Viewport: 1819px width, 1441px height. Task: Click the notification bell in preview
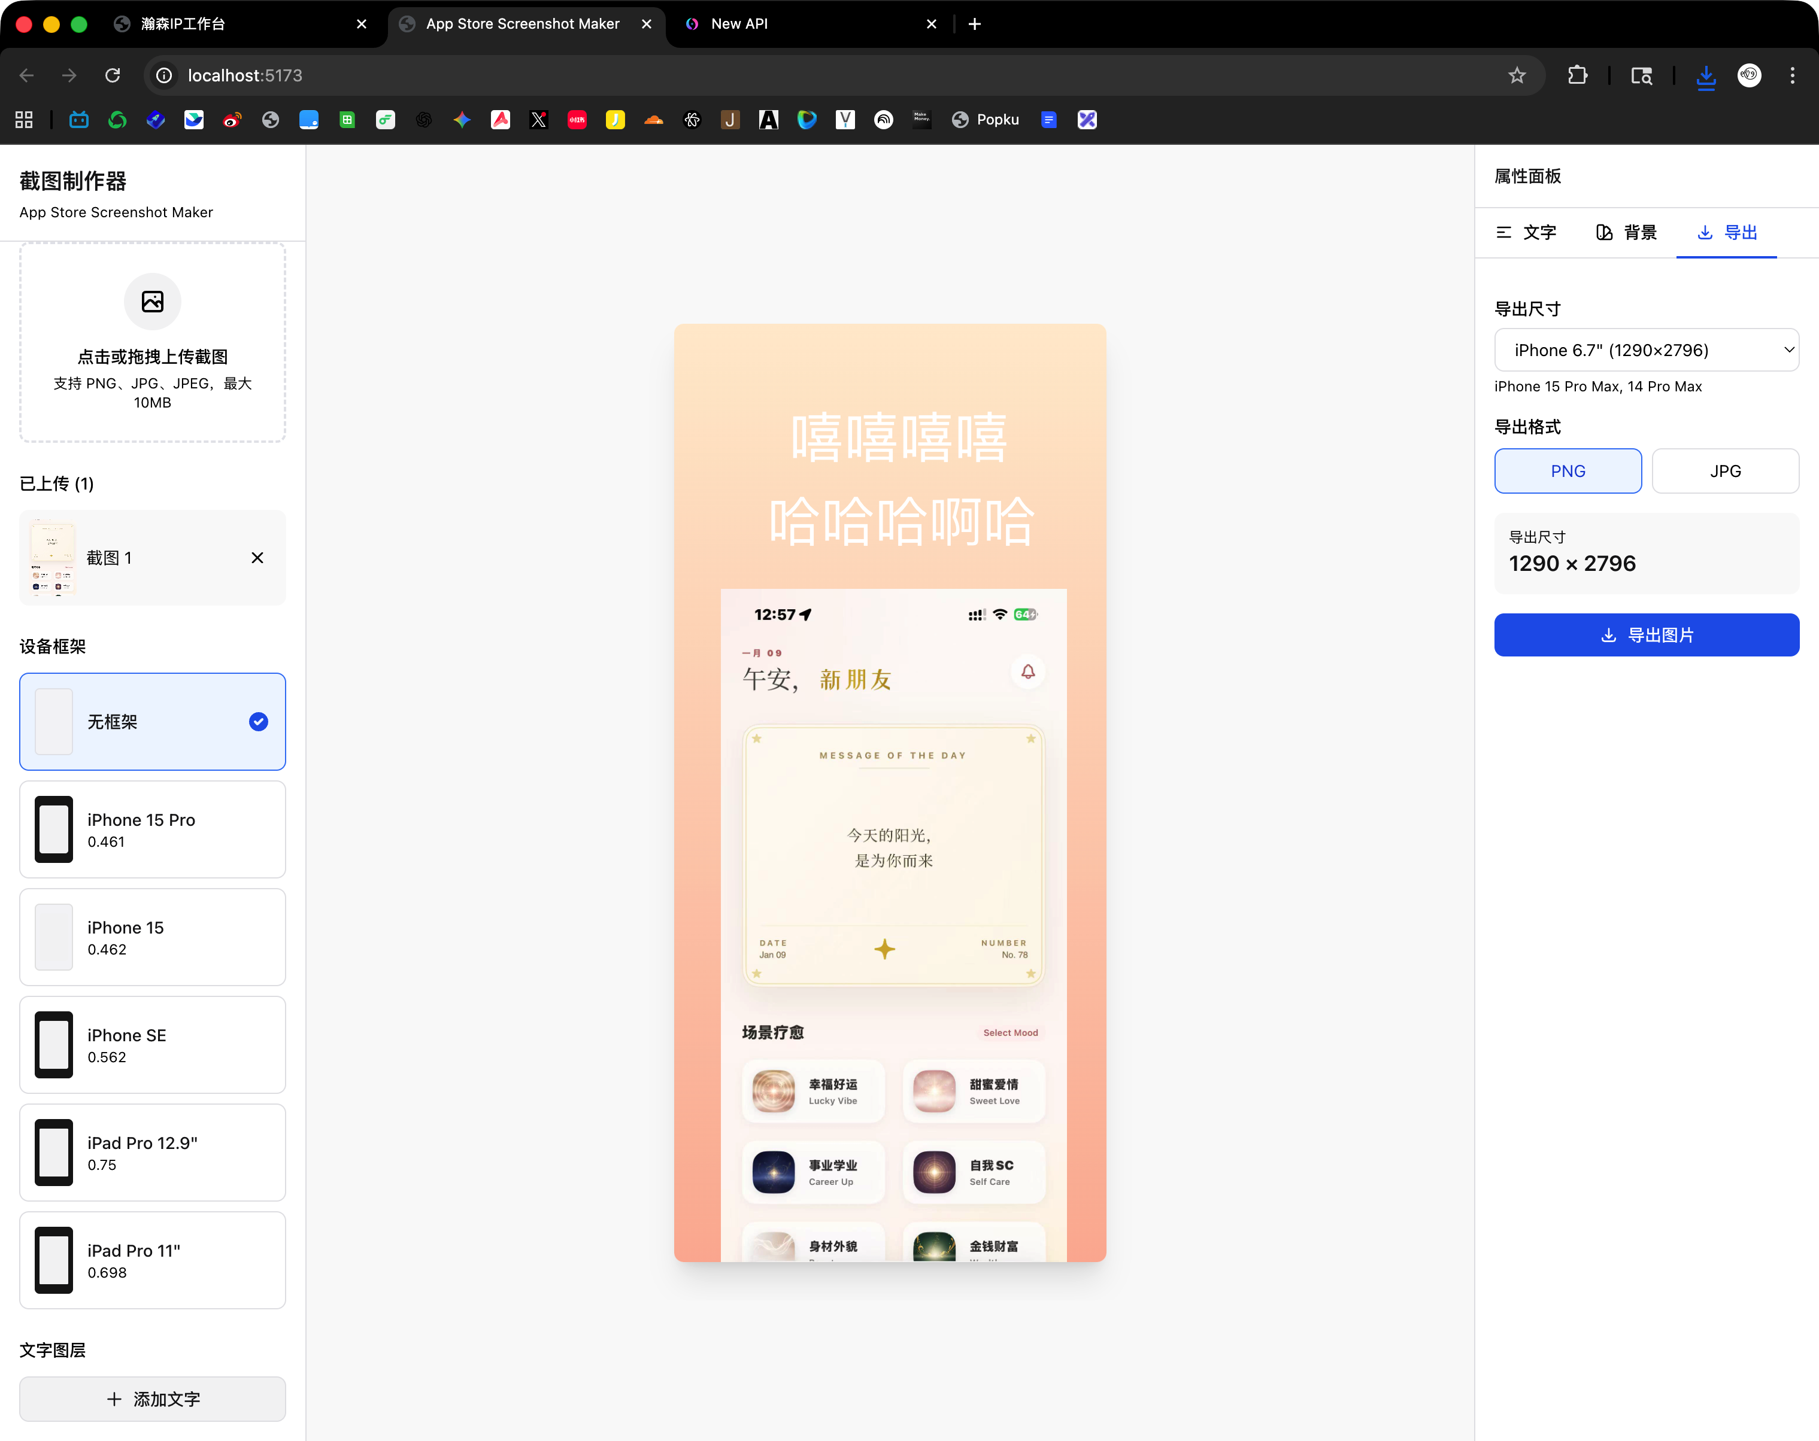coord(1027,671)
